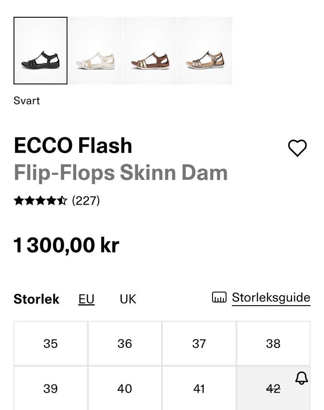This screenshot has width=324, height=410.
Task: Add ECCO Flash to favorites with heart icon
Action: click(297, 148)
